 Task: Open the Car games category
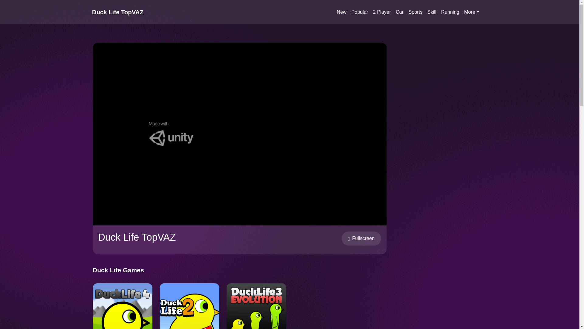click(x=399, y=12)
